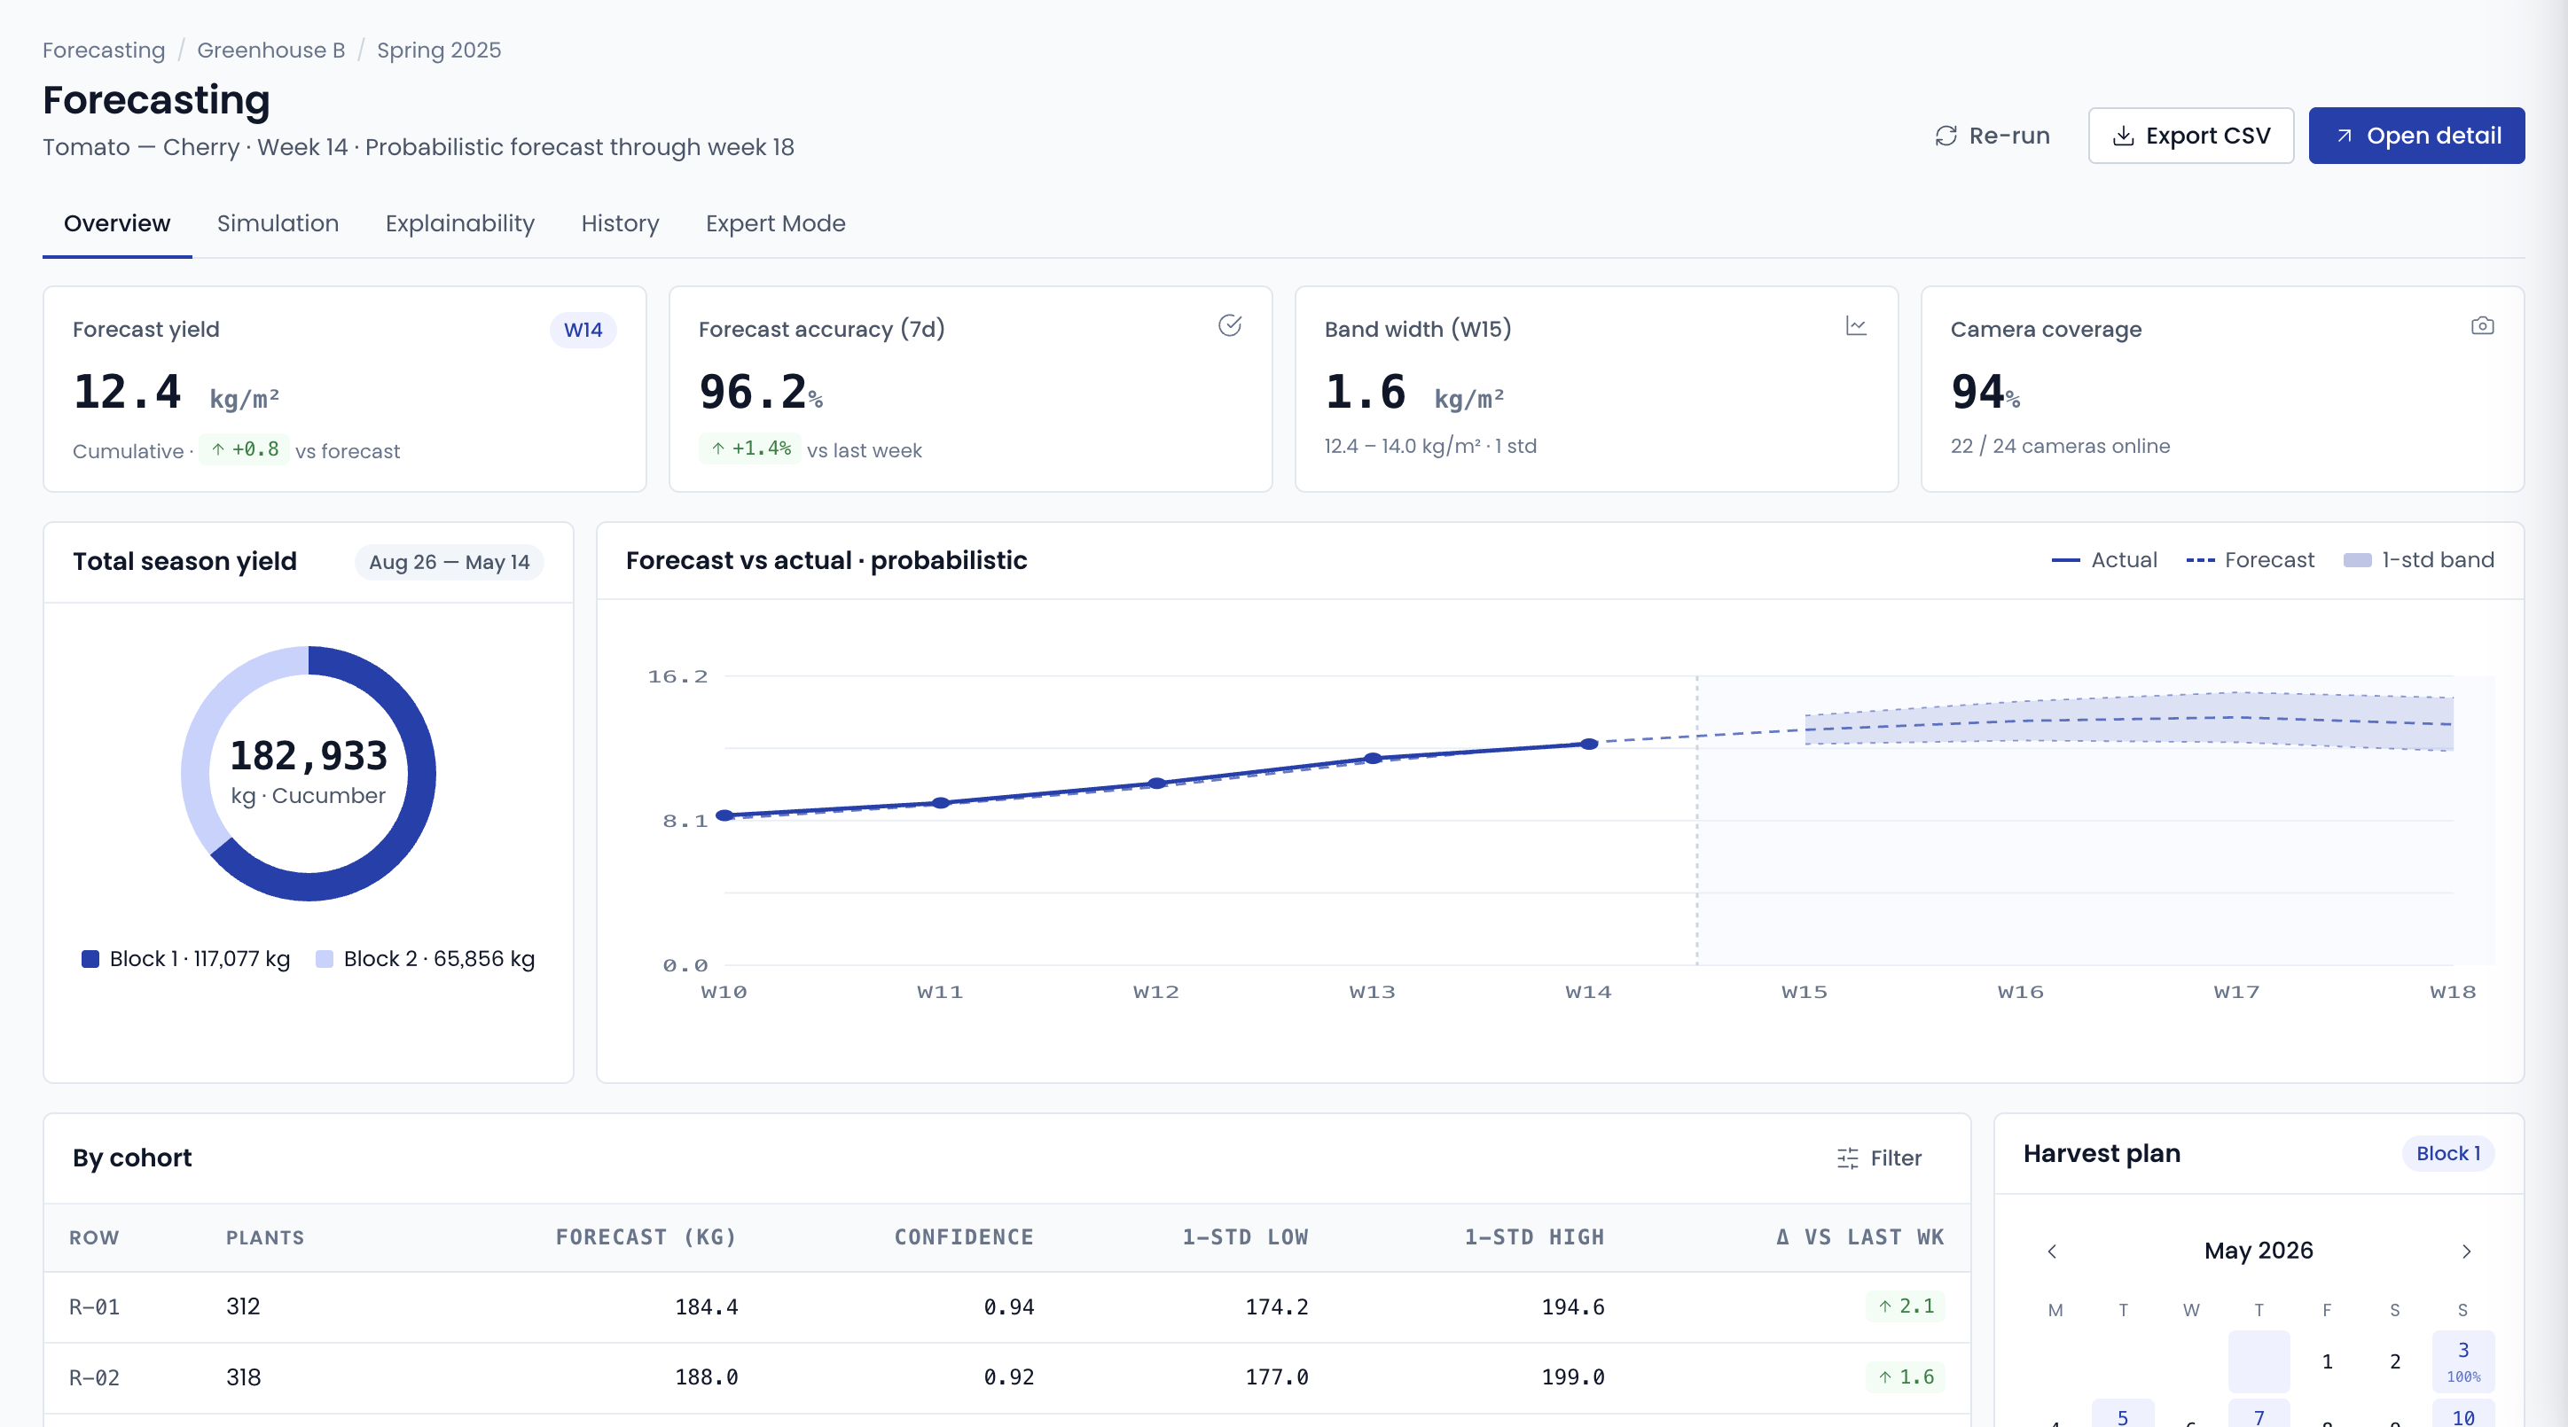The image size is (2568, 1427).
Task: Click Block 1 dark blue legend swatch
Action: click(90, 959)
